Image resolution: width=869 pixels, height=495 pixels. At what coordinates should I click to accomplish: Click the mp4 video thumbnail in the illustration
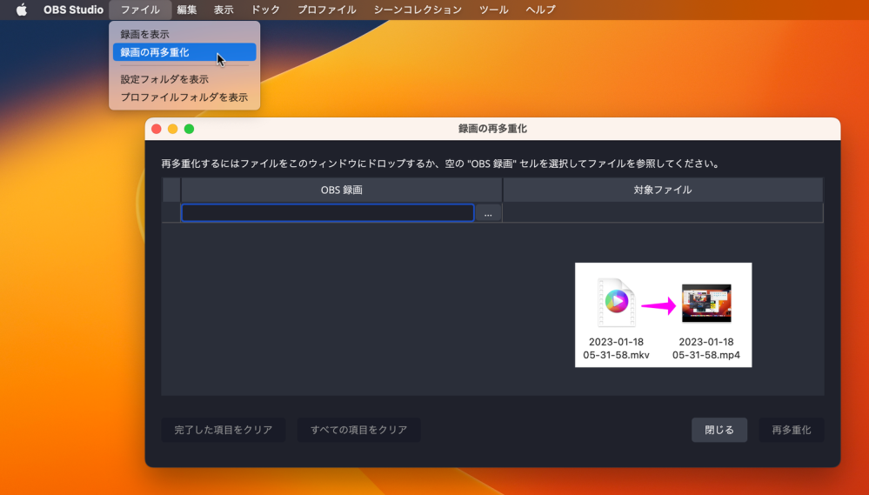click(x=706, y=303)
